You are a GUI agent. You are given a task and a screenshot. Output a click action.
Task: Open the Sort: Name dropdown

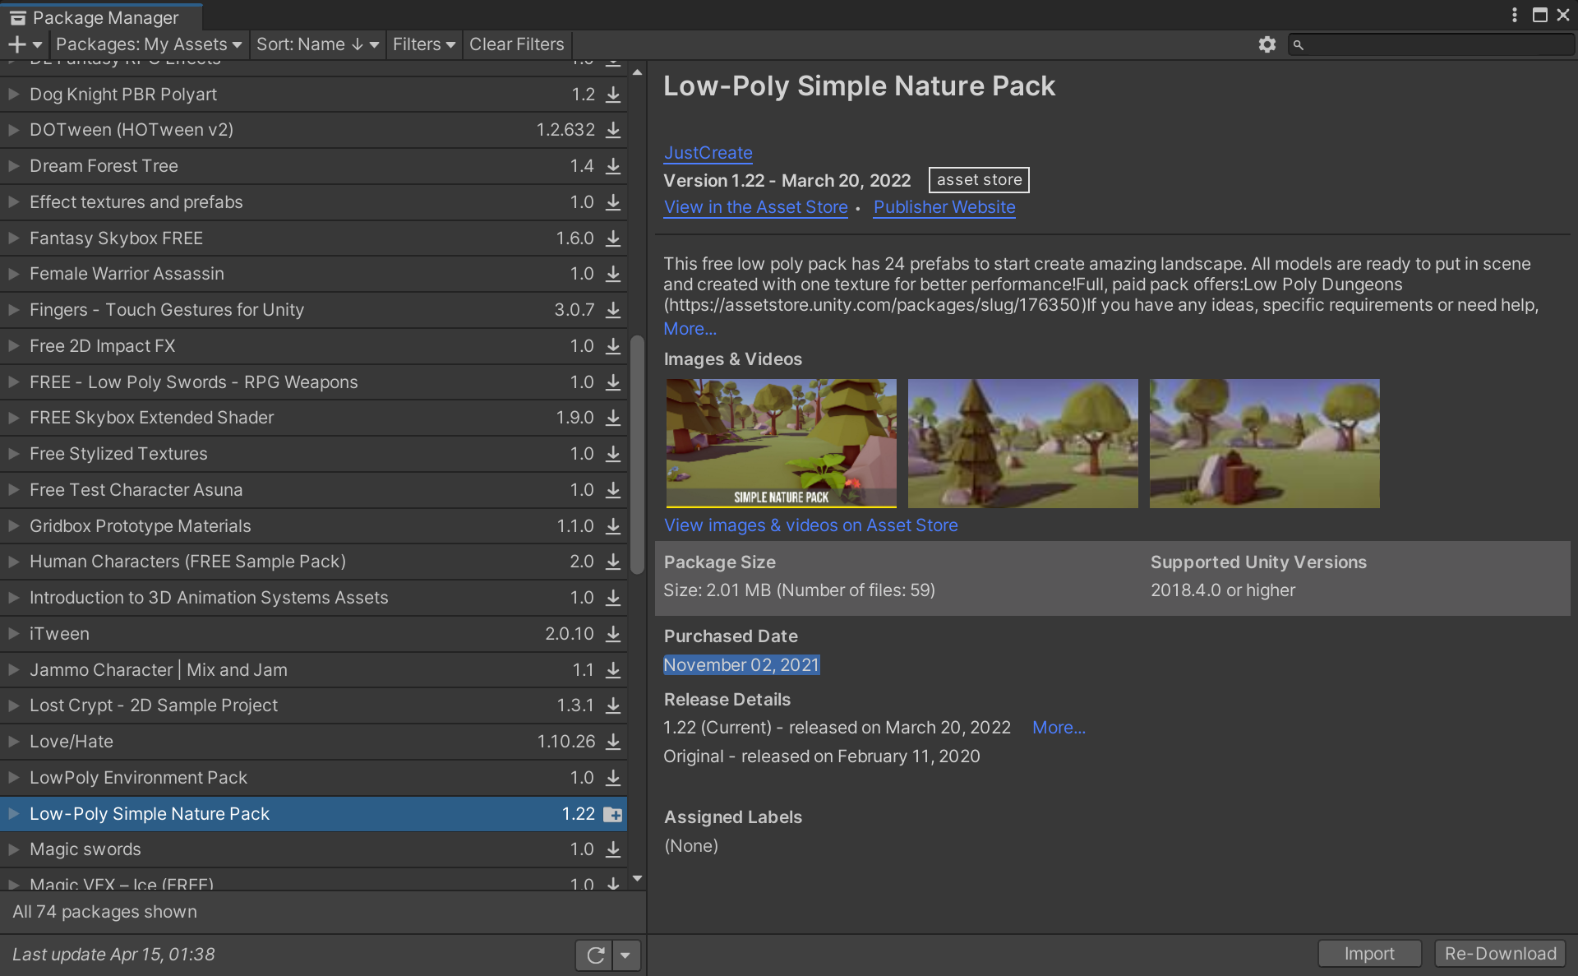tap(316, 44)
